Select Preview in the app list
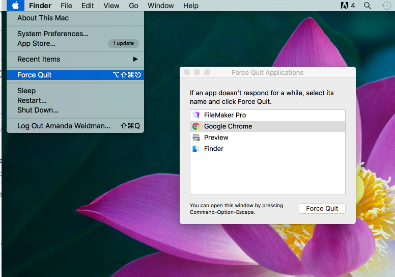Viewport: 395px width, 277px height. point(268,137)
